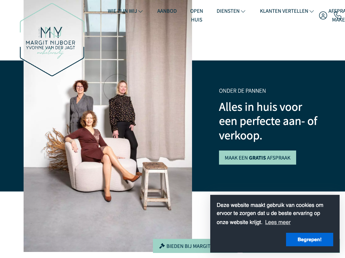Expand the chevron next to Wie zijn wij
Screen dimensions: 345x258
[140, 11]
